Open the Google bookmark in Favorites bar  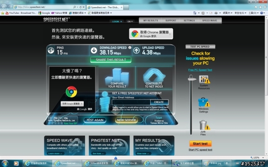coord(44,13)
